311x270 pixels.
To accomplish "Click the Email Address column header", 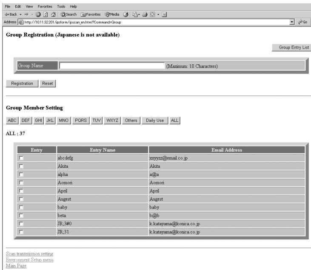I will 227,150.
